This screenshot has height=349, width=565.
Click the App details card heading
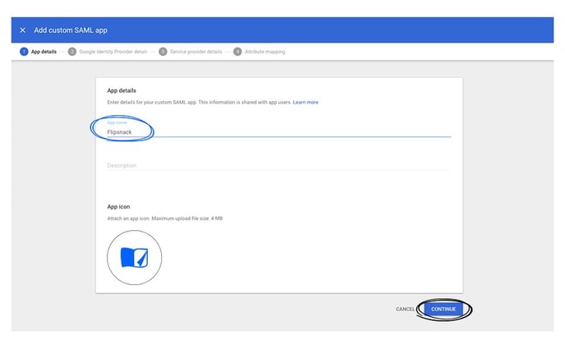(122, 90)
